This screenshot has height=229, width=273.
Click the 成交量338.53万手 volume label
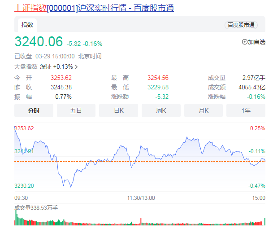[36, 208]
